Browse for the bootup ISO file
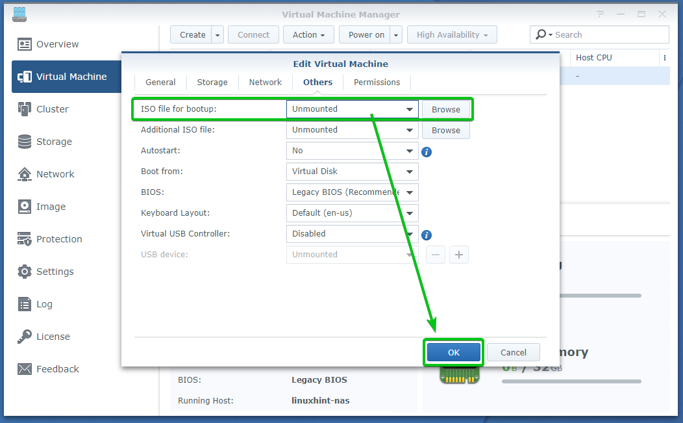Viewport: 683px width, 423px height. [x=445, y=109]
